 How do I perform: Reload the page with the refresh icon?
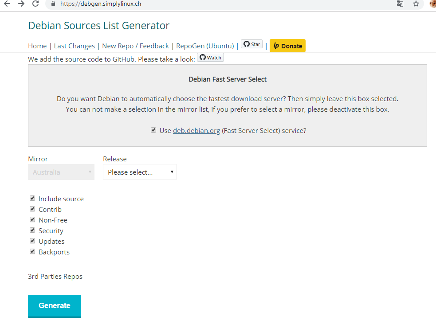[x=35, y=4]
